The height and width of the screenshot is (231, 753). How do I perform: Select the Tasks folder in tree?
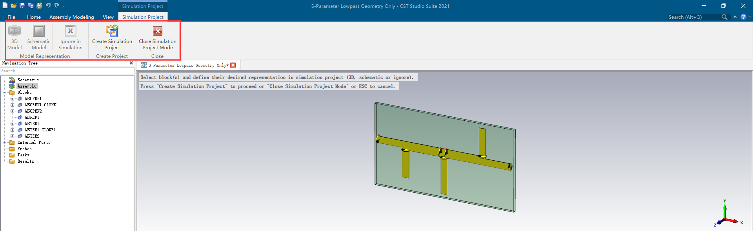pyautogui.click(x=23, y=155)
